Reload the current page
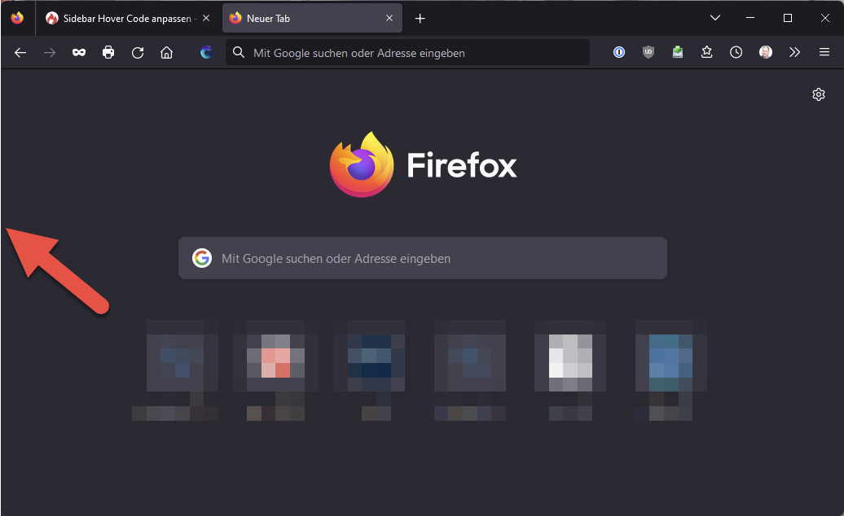The image size is (844, 516). (x=138, y=53)
